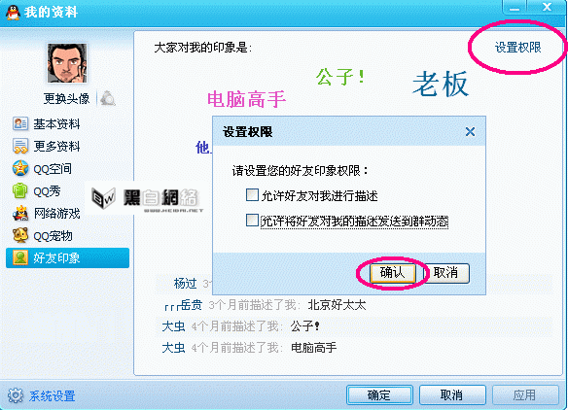
Task: Open the 大虫 friend name link for 公子
Action: [173, 326]
